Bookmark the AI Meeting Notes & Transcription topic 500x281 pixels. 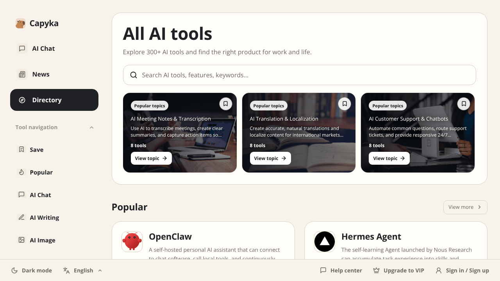226,104
